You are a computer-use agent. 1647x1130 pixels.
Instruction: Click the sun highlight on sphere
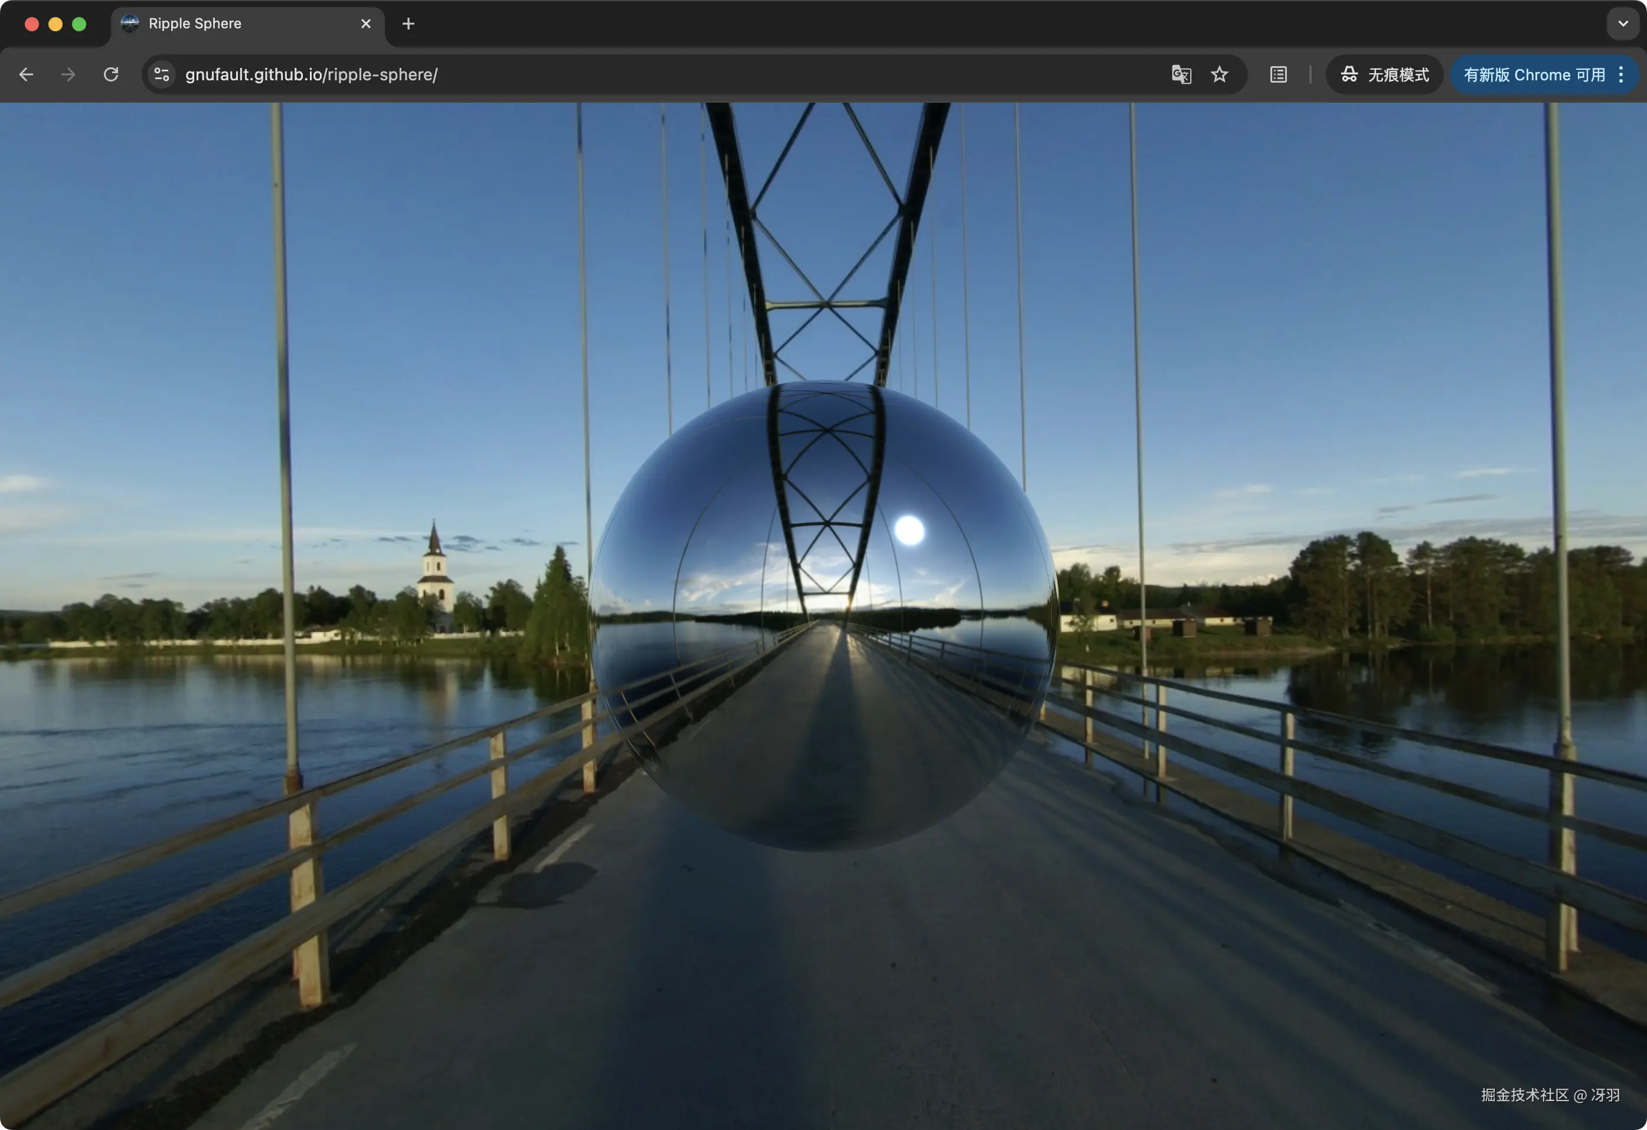pos(909,530)
